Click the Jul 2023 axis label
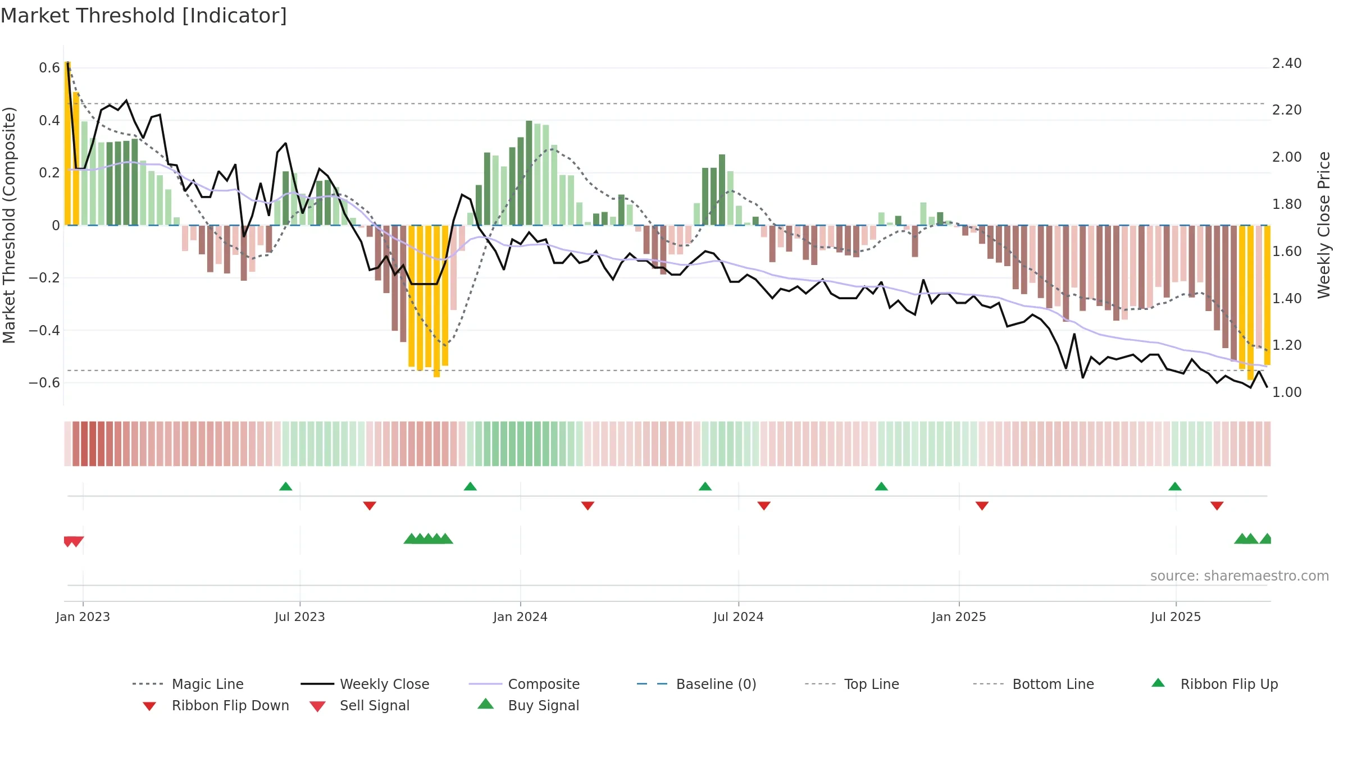Image resolution: width=1348 pixels, height=758 pixels. pyautogui.click(x=300, y=617)
